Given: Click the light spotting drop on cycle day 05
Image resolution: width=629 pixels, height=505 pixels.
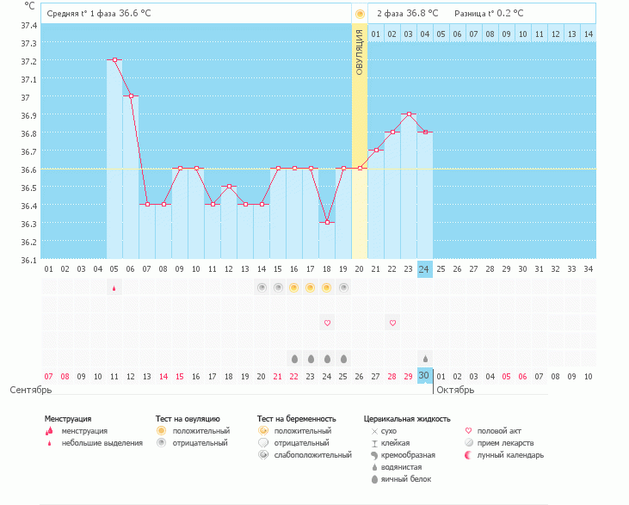Looking at the screenshot, I should (114, 288).
